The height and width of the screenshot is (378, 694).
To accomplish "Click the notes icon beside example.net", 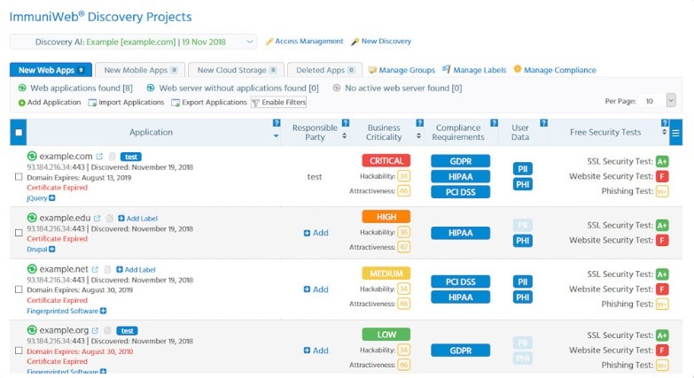I will coord(107,269).
